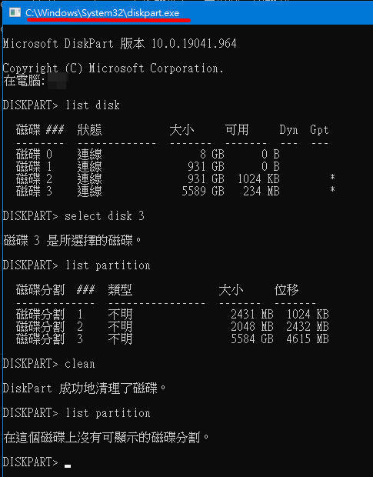The image size is (373, 477).
Task: Click the 'select disk 3' command line
Action: pos(73,216)
